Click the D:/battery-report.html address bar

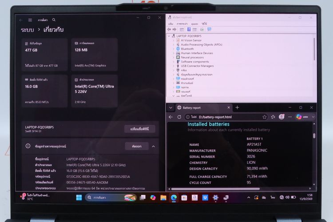point(226,117)
